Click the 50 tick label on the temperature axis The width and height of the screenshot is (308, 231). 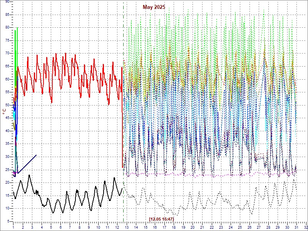[7, 105]
